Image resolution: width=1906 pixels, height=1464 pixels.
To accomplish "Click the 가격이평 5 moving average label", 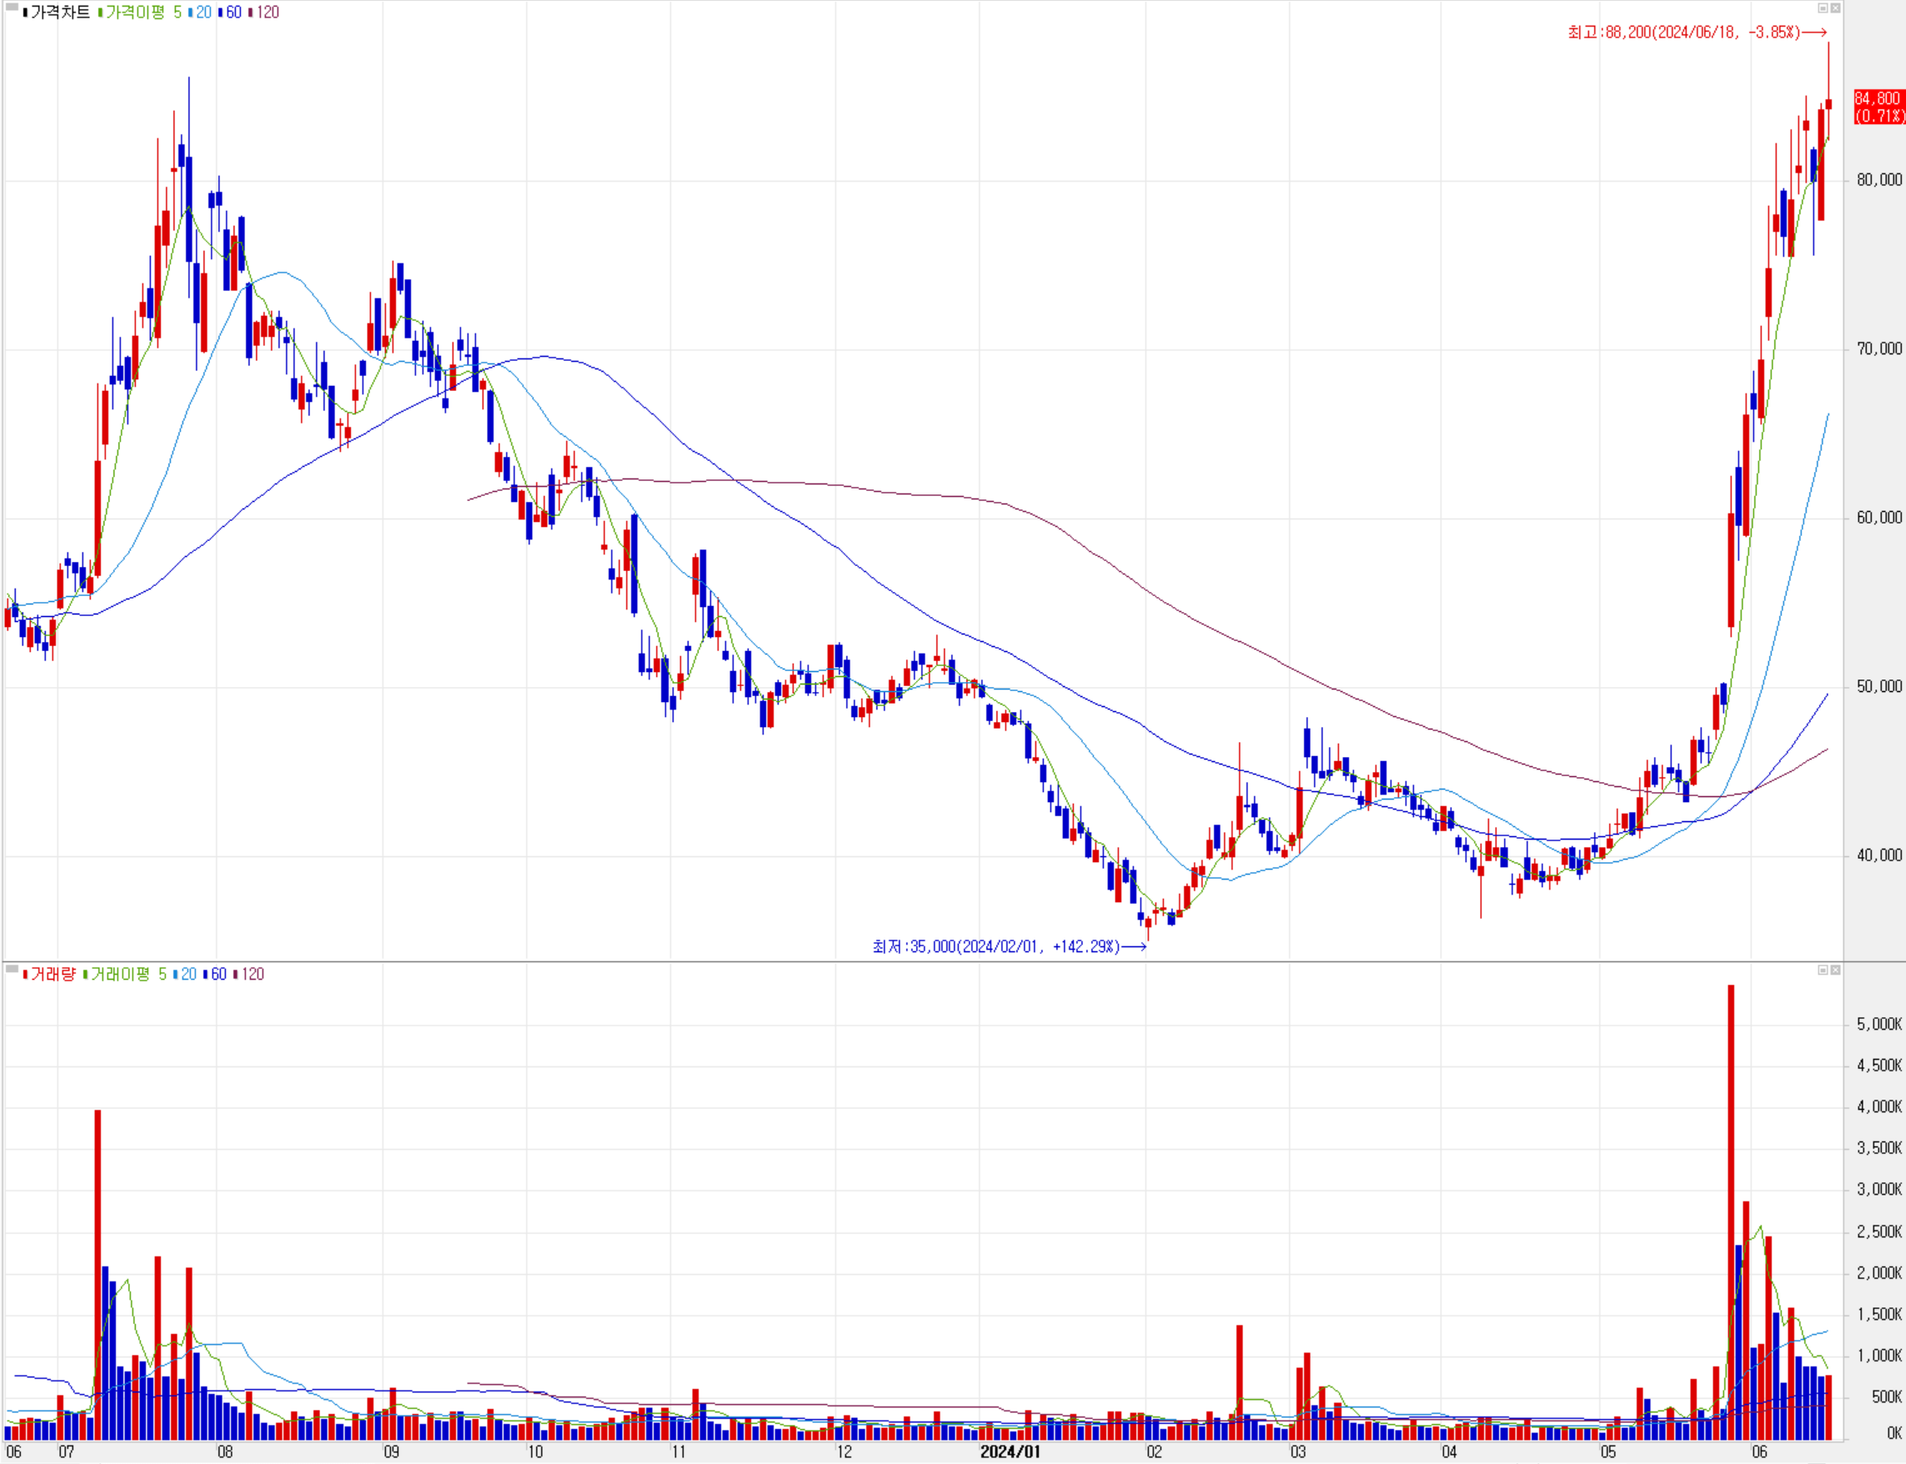I will click(143, 13).
